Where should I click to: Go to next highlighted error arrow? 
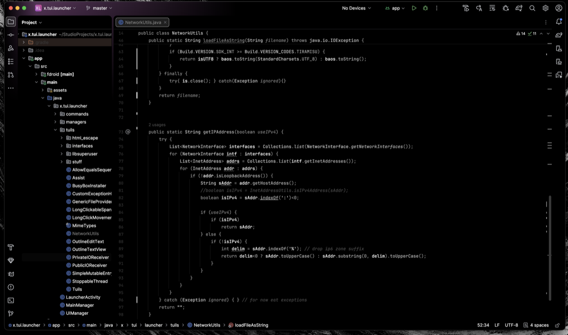(x=548, y=34)
